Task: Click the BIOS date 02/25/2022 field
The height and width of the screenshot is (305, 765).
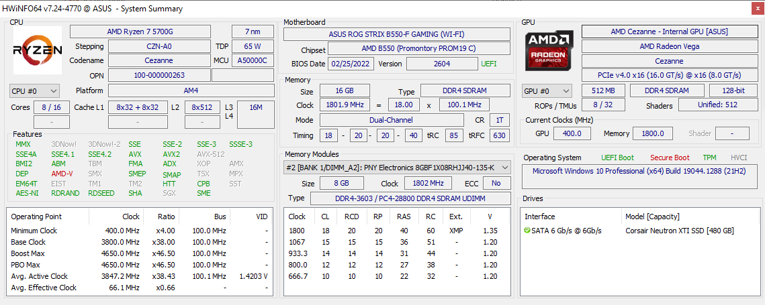Action: pos(352,64)
